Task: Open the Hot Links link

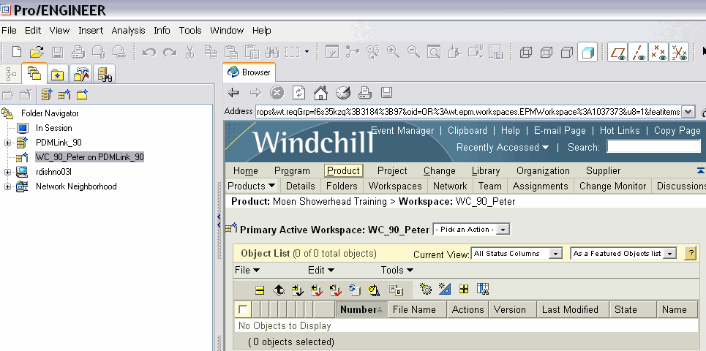Action: [620, 130]
